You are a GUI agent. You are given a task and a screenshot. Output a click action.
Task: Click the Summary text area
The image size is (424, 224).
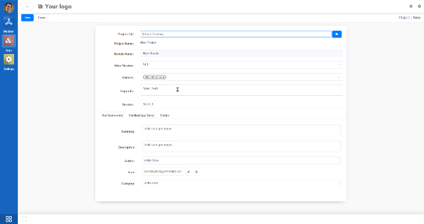[241, 130]
